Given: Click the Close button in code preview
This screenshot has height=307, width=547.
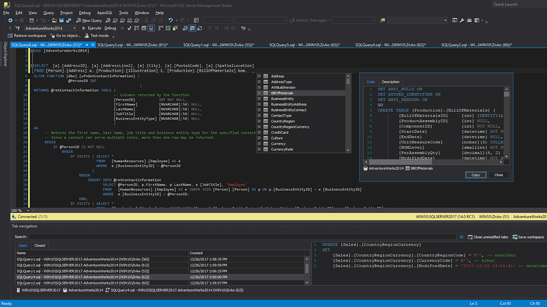Looking at the screenshot, I should [498, 175].
